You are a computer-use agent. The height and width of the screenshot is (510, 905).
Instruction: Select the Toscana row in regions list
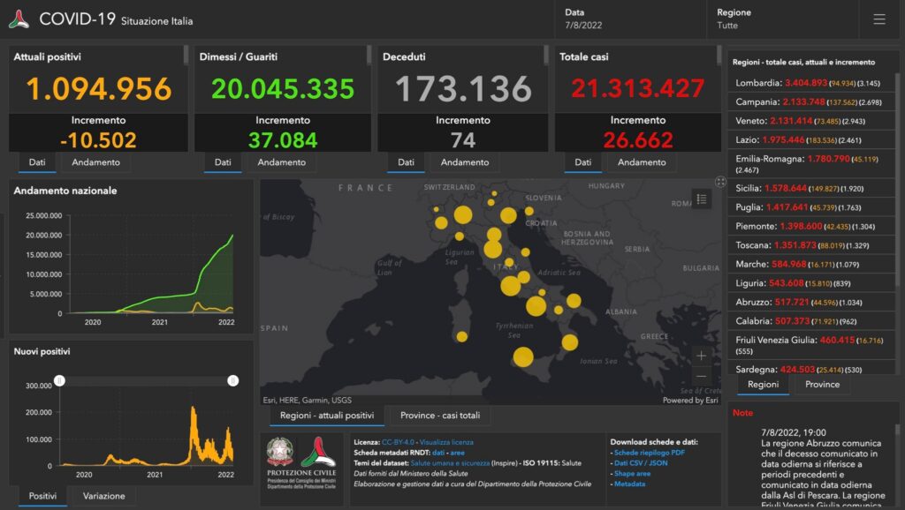click(x=811, y=245)
